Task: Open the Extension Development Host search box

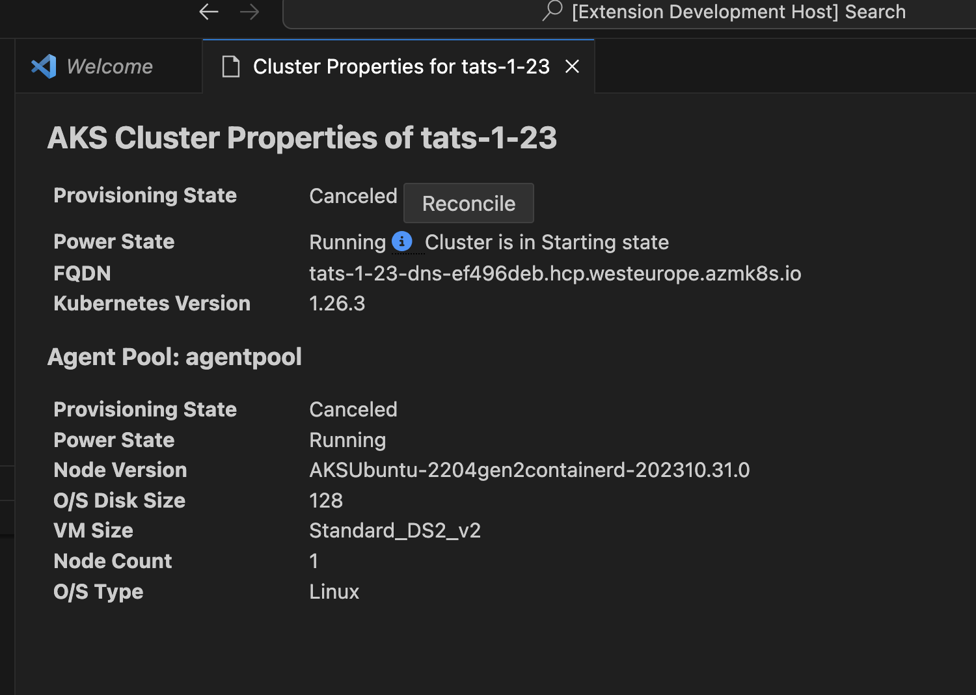Action: coord(630,13)
